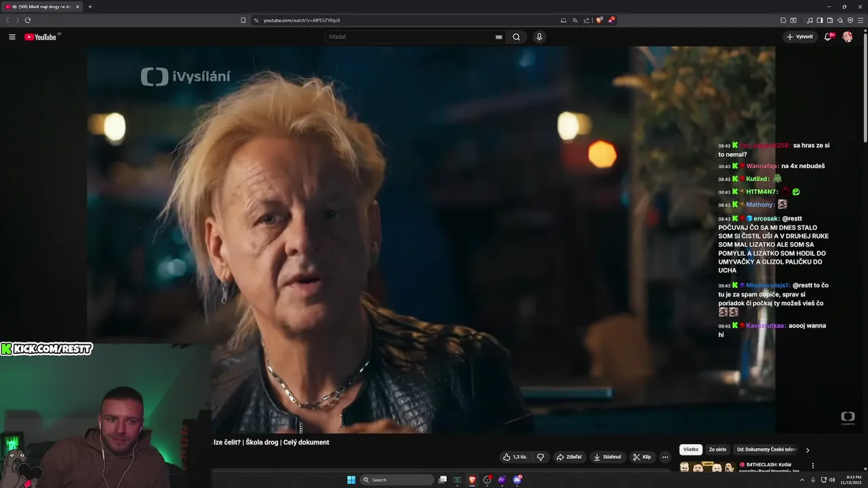Reload the page with the browser refresh icon
868x488 pixels.
[x=28, y=20]
